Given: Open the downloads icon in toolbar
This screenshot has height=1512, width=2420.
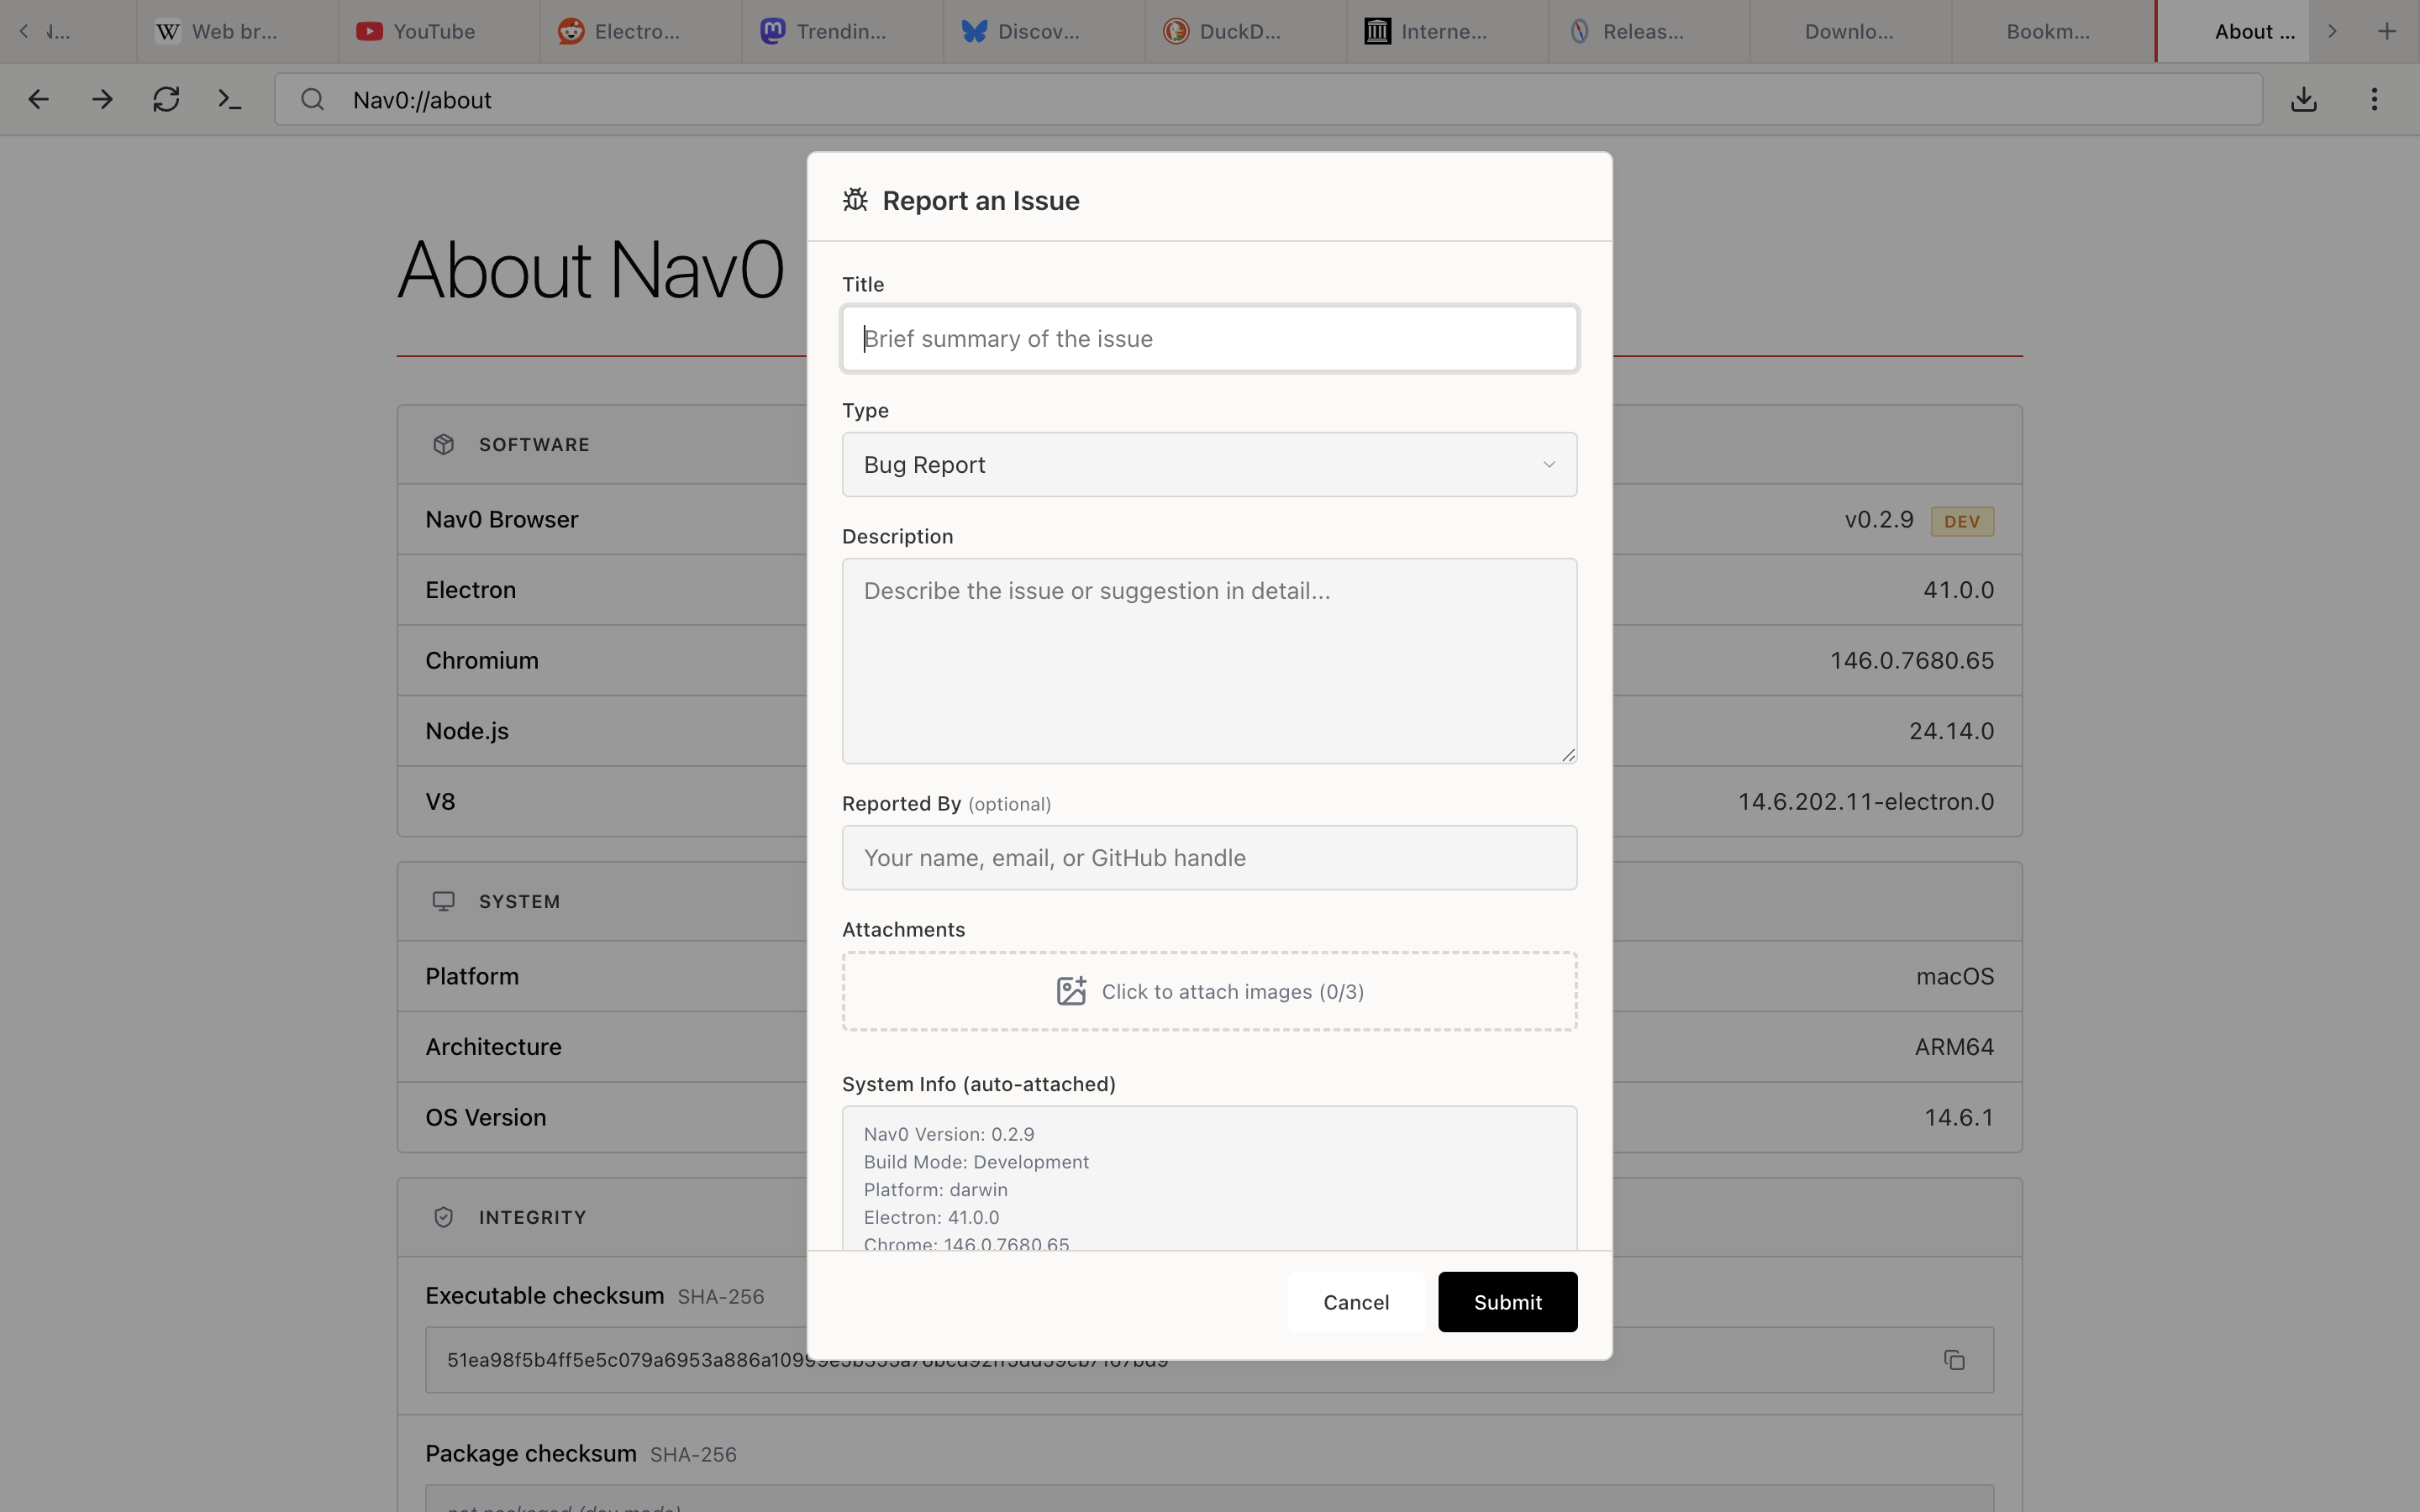Looking at the screenshot, I should tap(2304, 99).
